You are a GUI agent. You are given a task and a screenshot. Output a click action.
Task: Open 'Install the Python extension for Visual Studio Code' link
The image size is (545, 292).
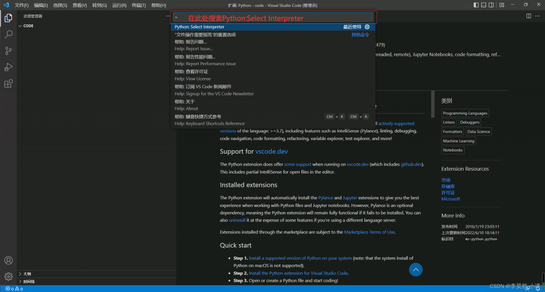click(x=298, y=273)
